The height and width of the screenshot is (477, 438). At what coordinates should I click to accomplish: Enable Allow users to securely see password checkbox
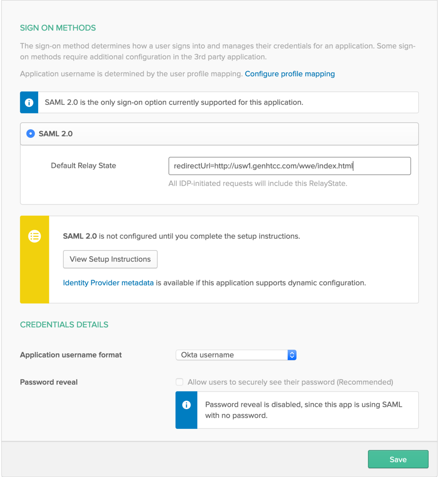pyautogui.click(x=179, y=382)
